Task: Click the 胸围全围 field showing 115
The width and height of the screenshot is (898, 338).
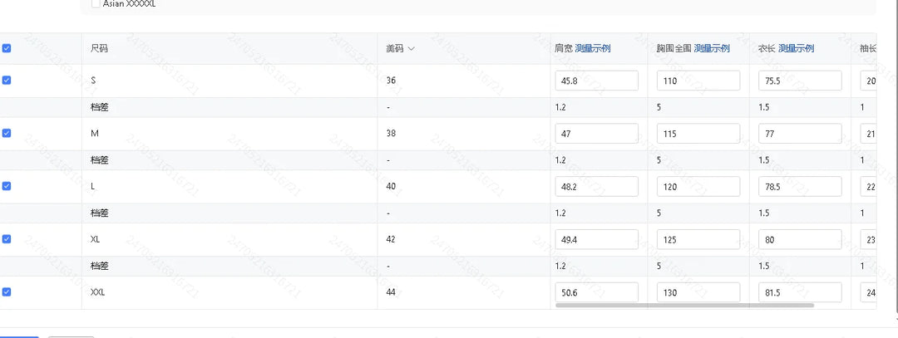Action: pyautogui.click(x=698, y=134)
